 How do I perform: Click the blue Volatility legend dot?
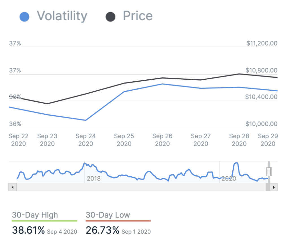pos(25,17)
